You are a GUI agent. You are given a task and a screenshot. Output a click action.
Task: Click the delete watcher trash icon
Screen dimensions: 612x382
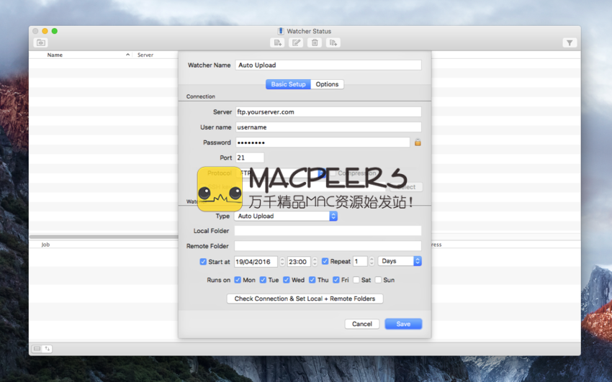click(315, 43)
